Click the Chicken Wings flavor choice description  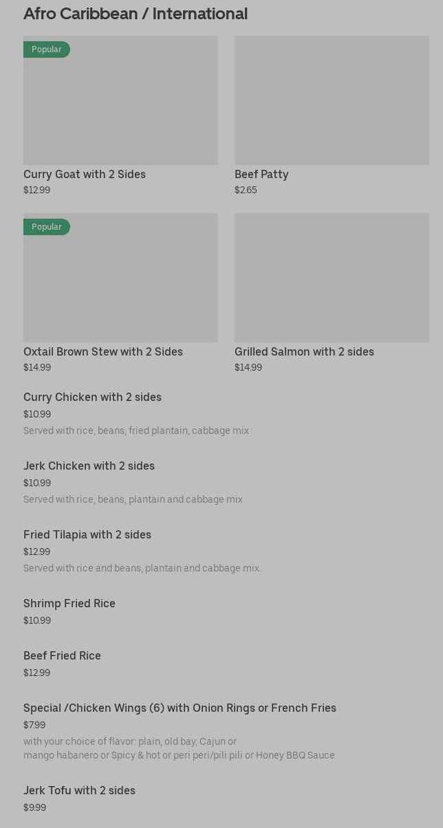coord(179,748)
